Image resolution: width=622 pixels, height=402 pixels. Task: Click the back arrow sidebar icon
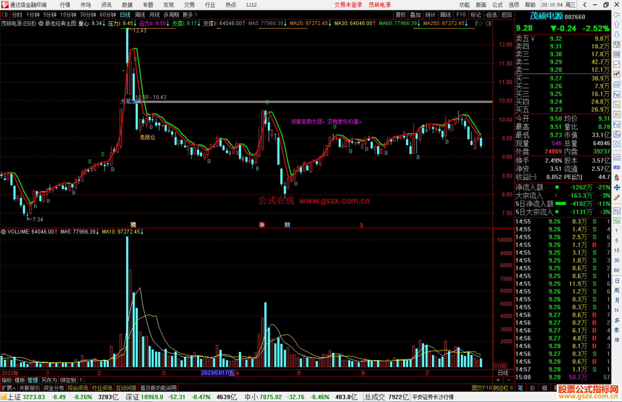pyautogui.click(x=617, y=15)
